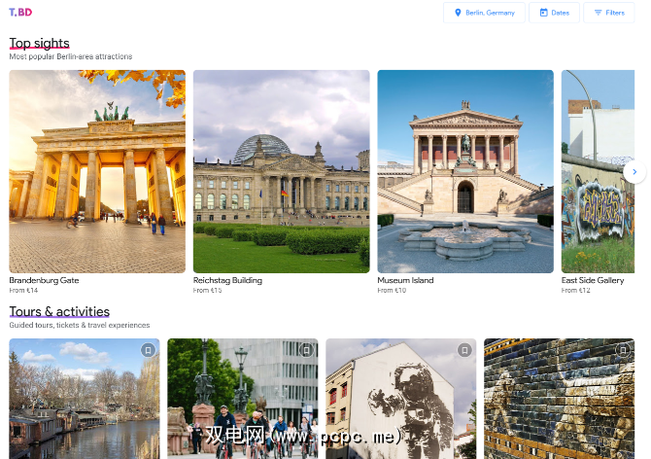Bookmark the canal houseboats tour card
The image size is (651, 459).
click(x=148, y=350)
